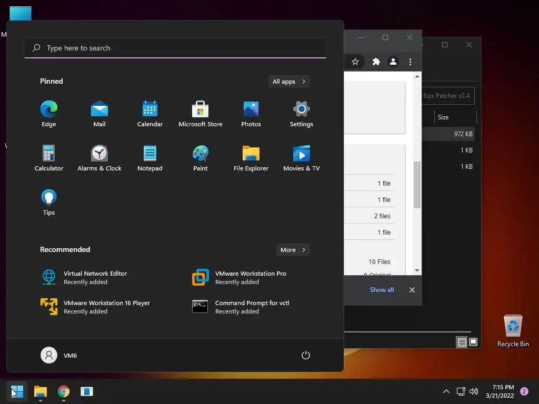
Task: Open the power options button
Action: [306, 355]
